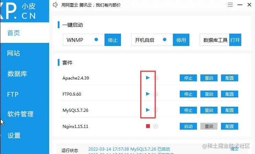The width and height of the screenshot is (255, 154).
Task: Click the 套件 section heading
Action: pyautogui.click(x=67, y=62)
